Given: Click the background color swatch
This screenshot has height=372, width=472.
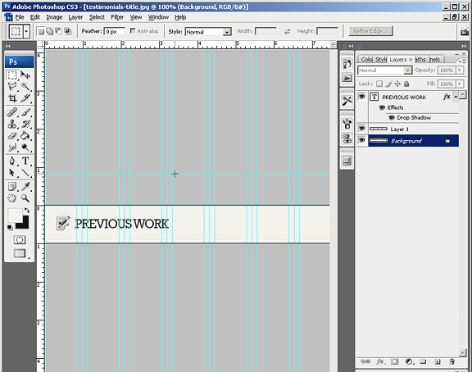Looking at the screenshot, I should click(24, 225).
